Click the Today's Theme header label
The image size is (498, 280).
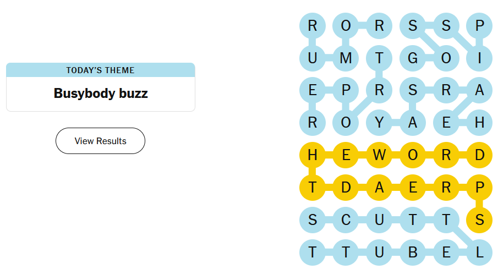100,70
